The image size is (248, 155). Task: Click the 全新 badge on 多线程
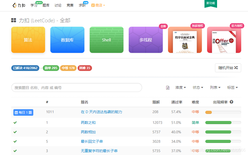point(163,26)
